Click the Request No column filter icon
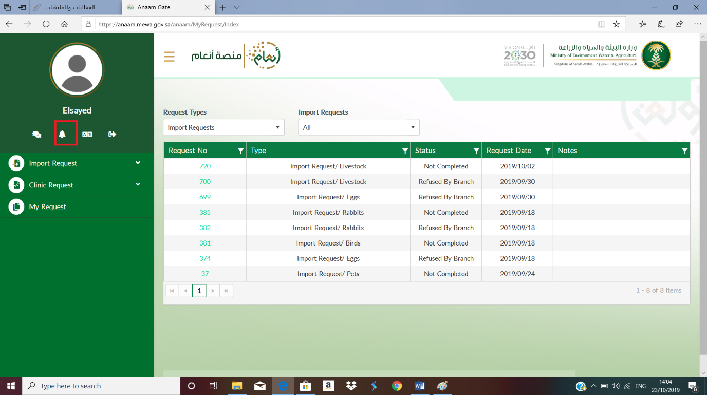707x395 pixels. click(240, 151)
